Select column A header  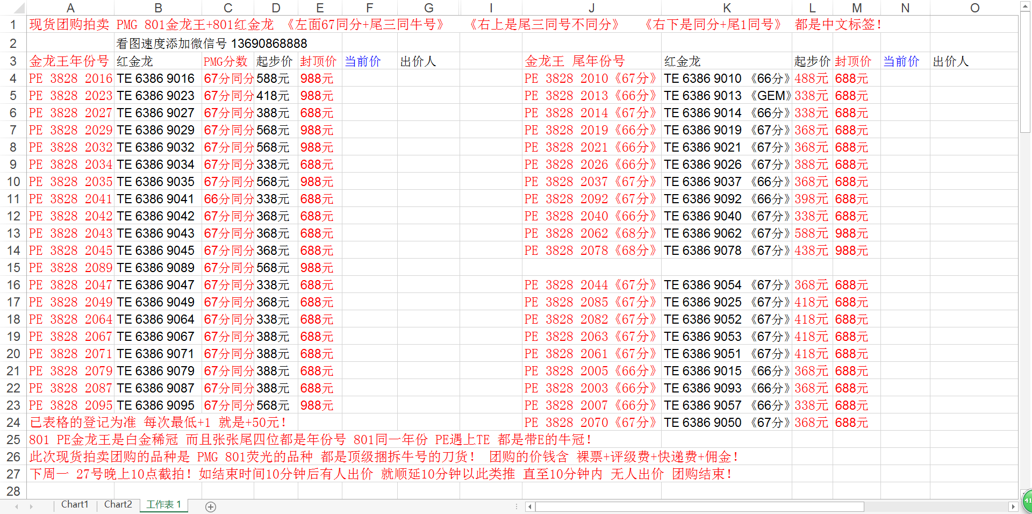tap(70, 8)
